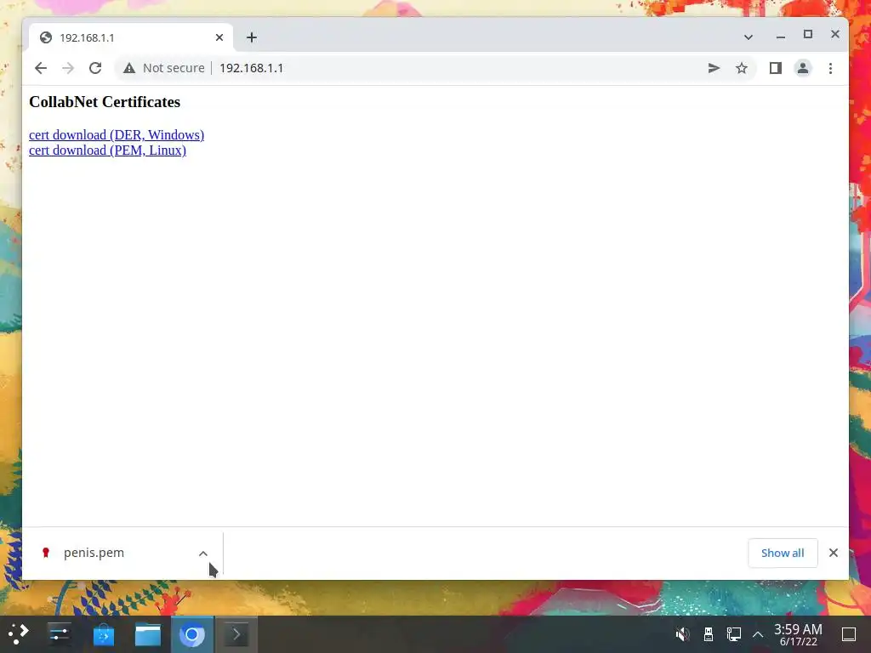The image size is (871, 653).
Task: Open a new browser tab
Action: 252,37
